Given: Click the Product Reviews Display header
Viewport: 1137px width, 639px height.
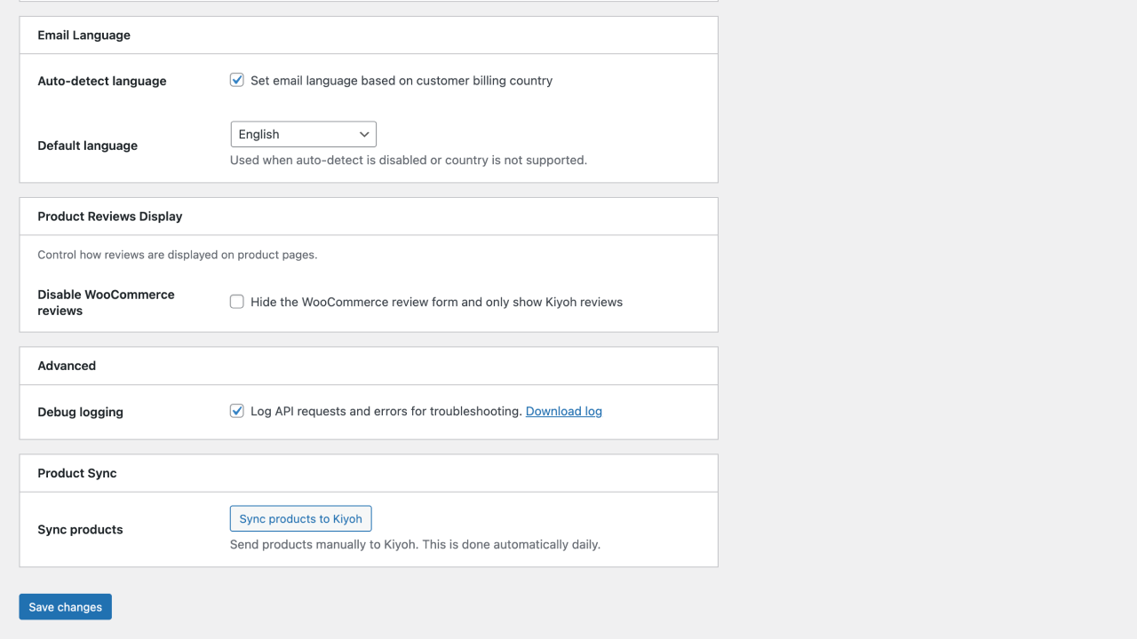Looking at the screenshot, I should (109, 216).
